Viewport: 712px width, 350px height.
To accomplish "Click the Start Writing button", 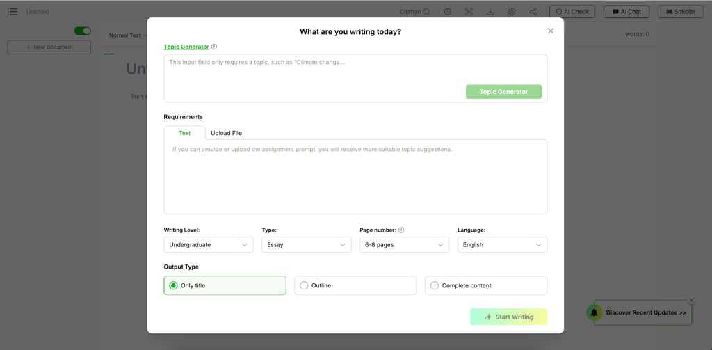I will 508,317.
